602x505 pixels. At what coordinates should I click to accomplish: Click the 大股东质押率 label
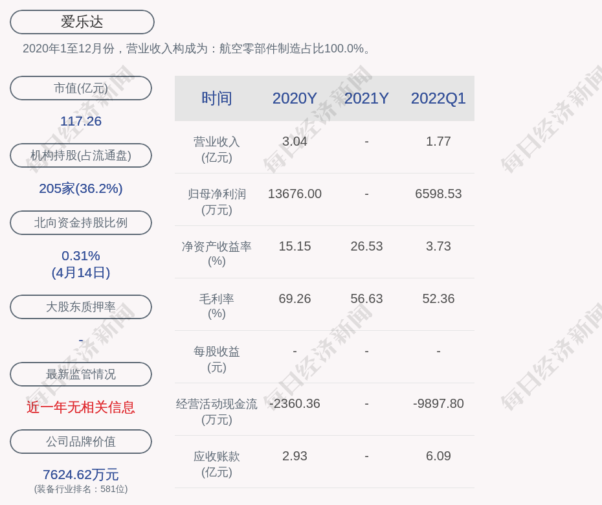tap(81, 307)
